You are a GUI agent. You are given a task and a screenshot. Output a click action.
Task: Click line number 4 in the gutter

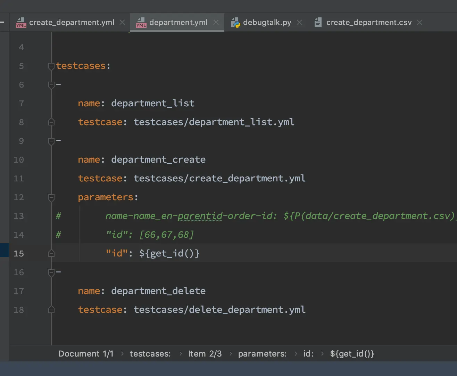coord(21,47)
